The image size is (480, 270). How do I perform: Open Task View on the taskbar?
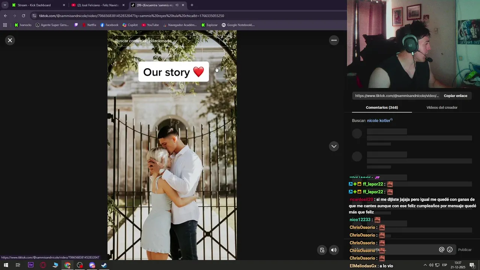18,265
